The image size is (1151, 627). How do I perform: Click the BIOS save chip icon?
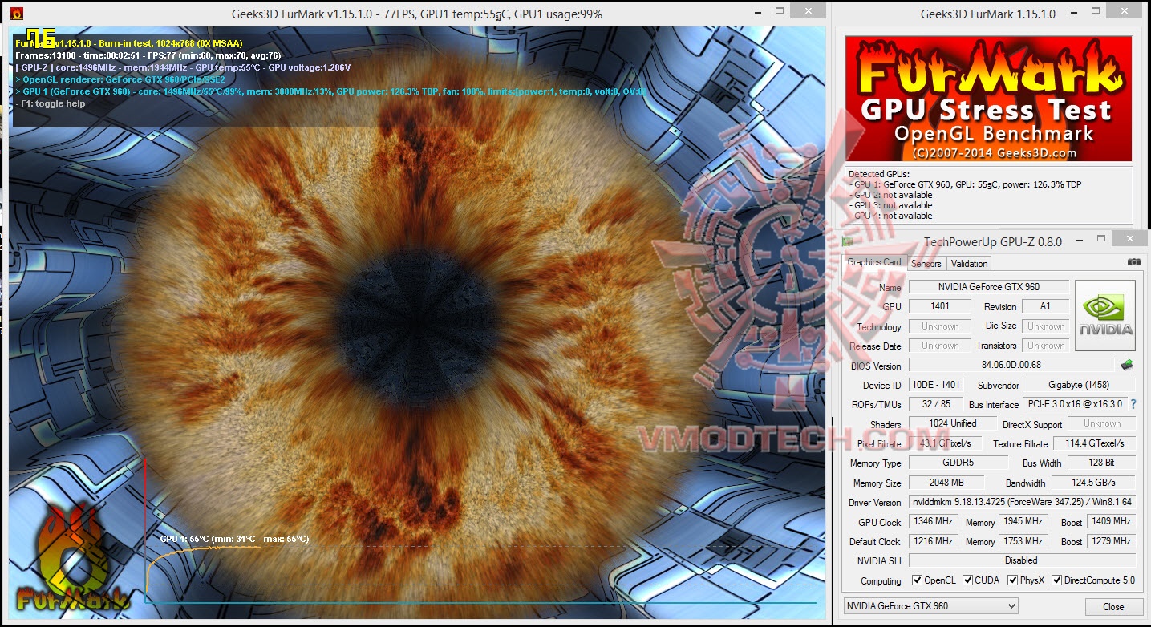pos(1128,365)
